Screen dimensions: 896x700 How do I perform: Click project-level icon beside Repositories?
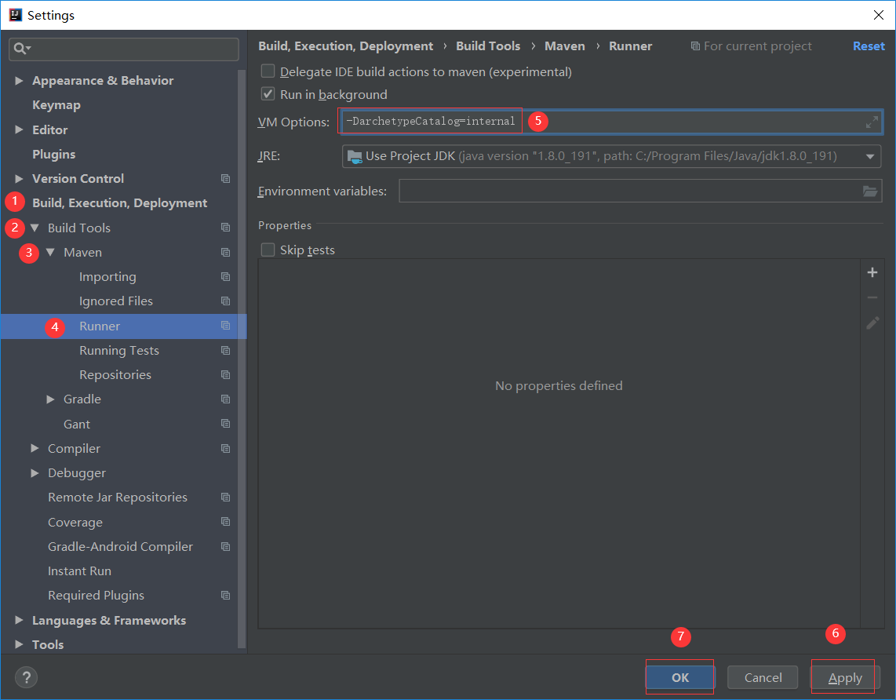[x=226, y=375]
